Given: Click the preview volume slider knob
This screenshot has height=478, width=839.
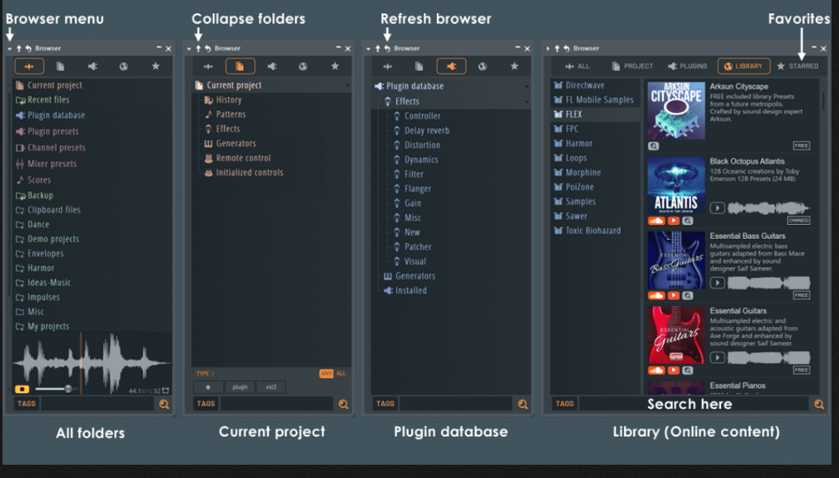Looking at the screenshot, I should coord(68,389).
